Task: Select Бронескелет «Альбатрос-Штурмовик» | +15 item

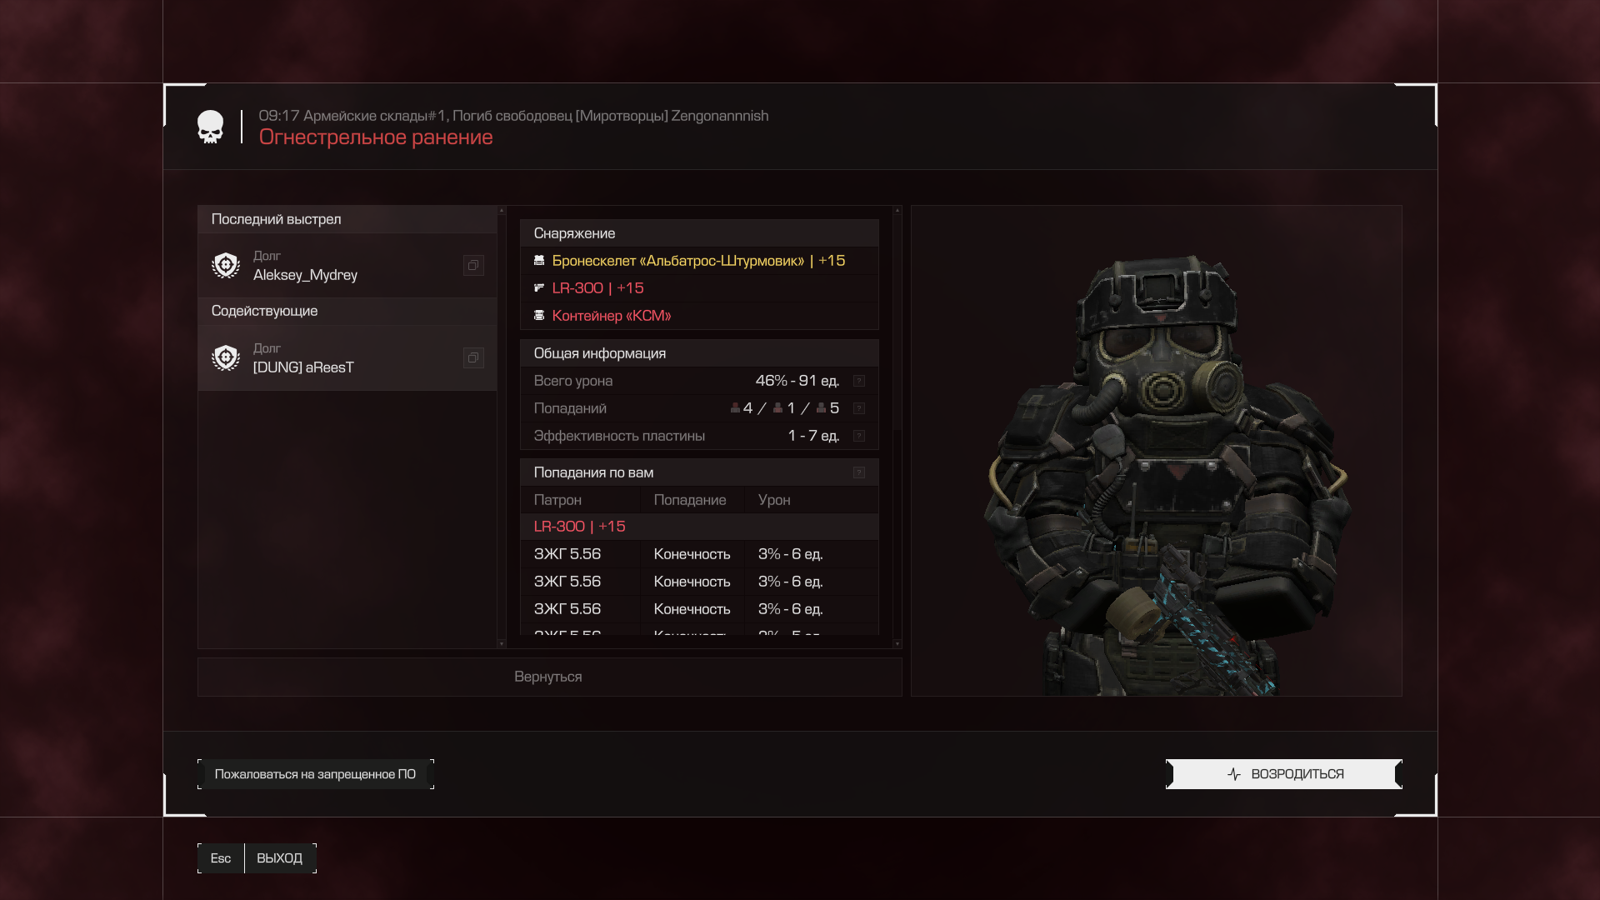Action: (x=699, y=261)
